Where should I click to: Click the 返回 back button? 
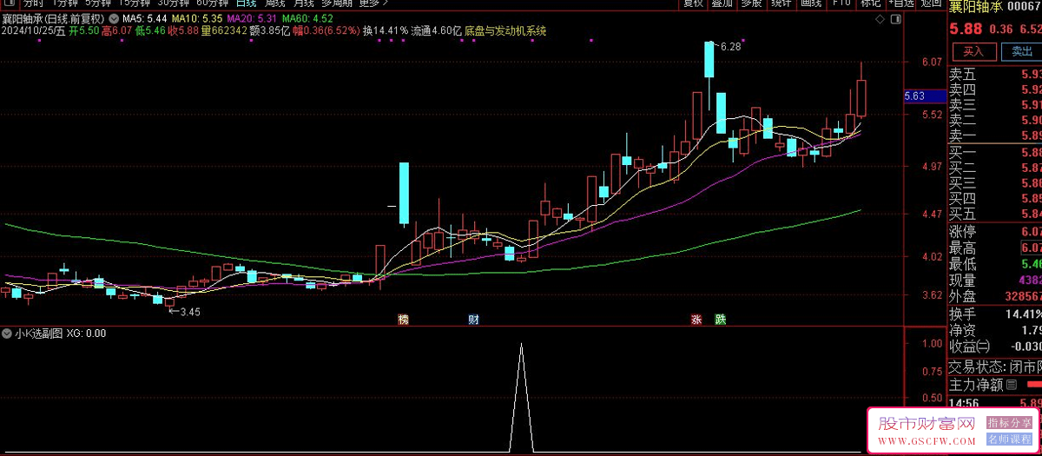click(931, 3)
